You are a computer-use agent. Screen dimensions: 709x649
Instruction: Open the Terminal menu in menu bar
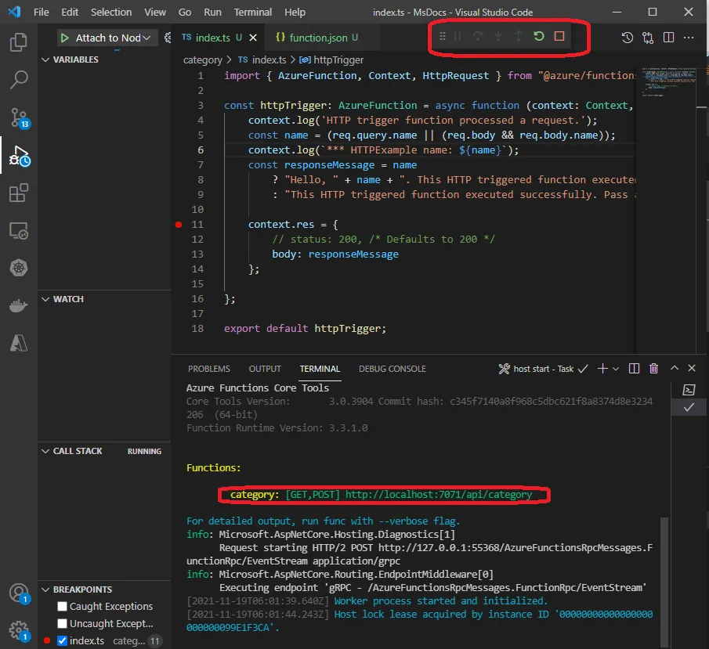point(253,13)
